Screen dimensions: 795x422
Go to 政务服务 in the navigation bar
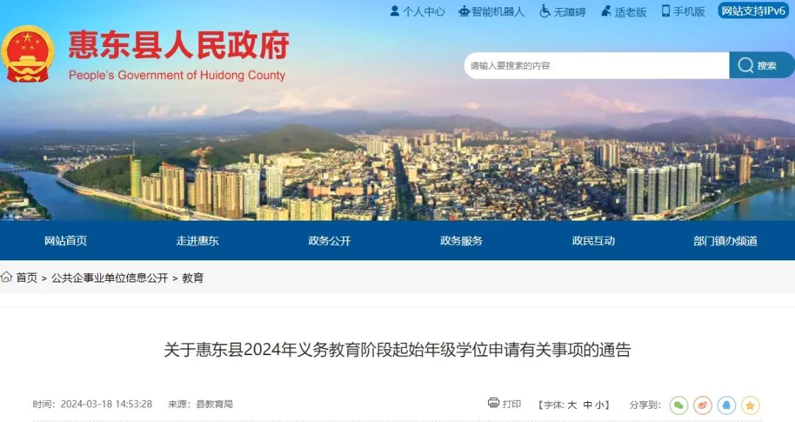(462, 240)
